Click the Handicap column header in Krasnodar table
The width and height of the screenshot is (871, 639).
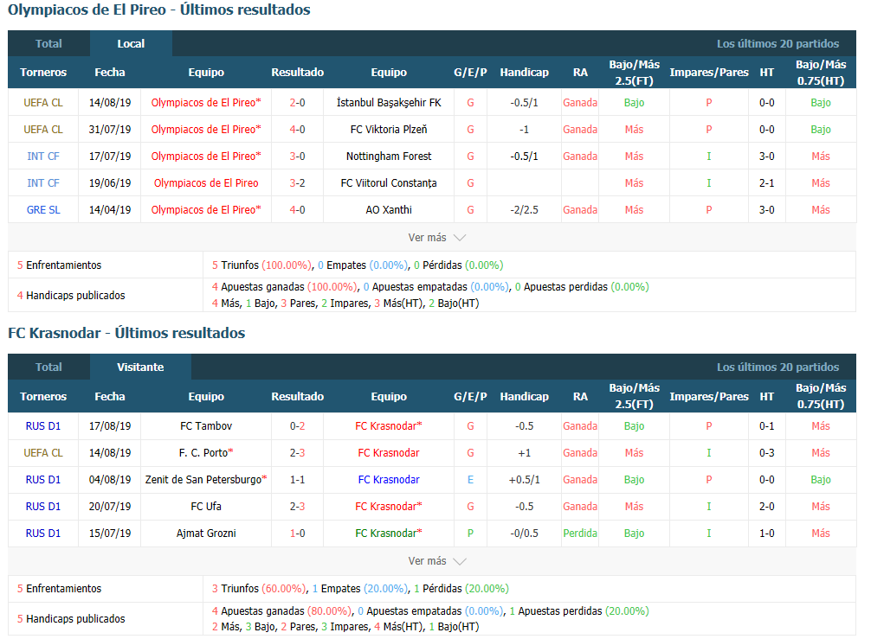(525, 396)
